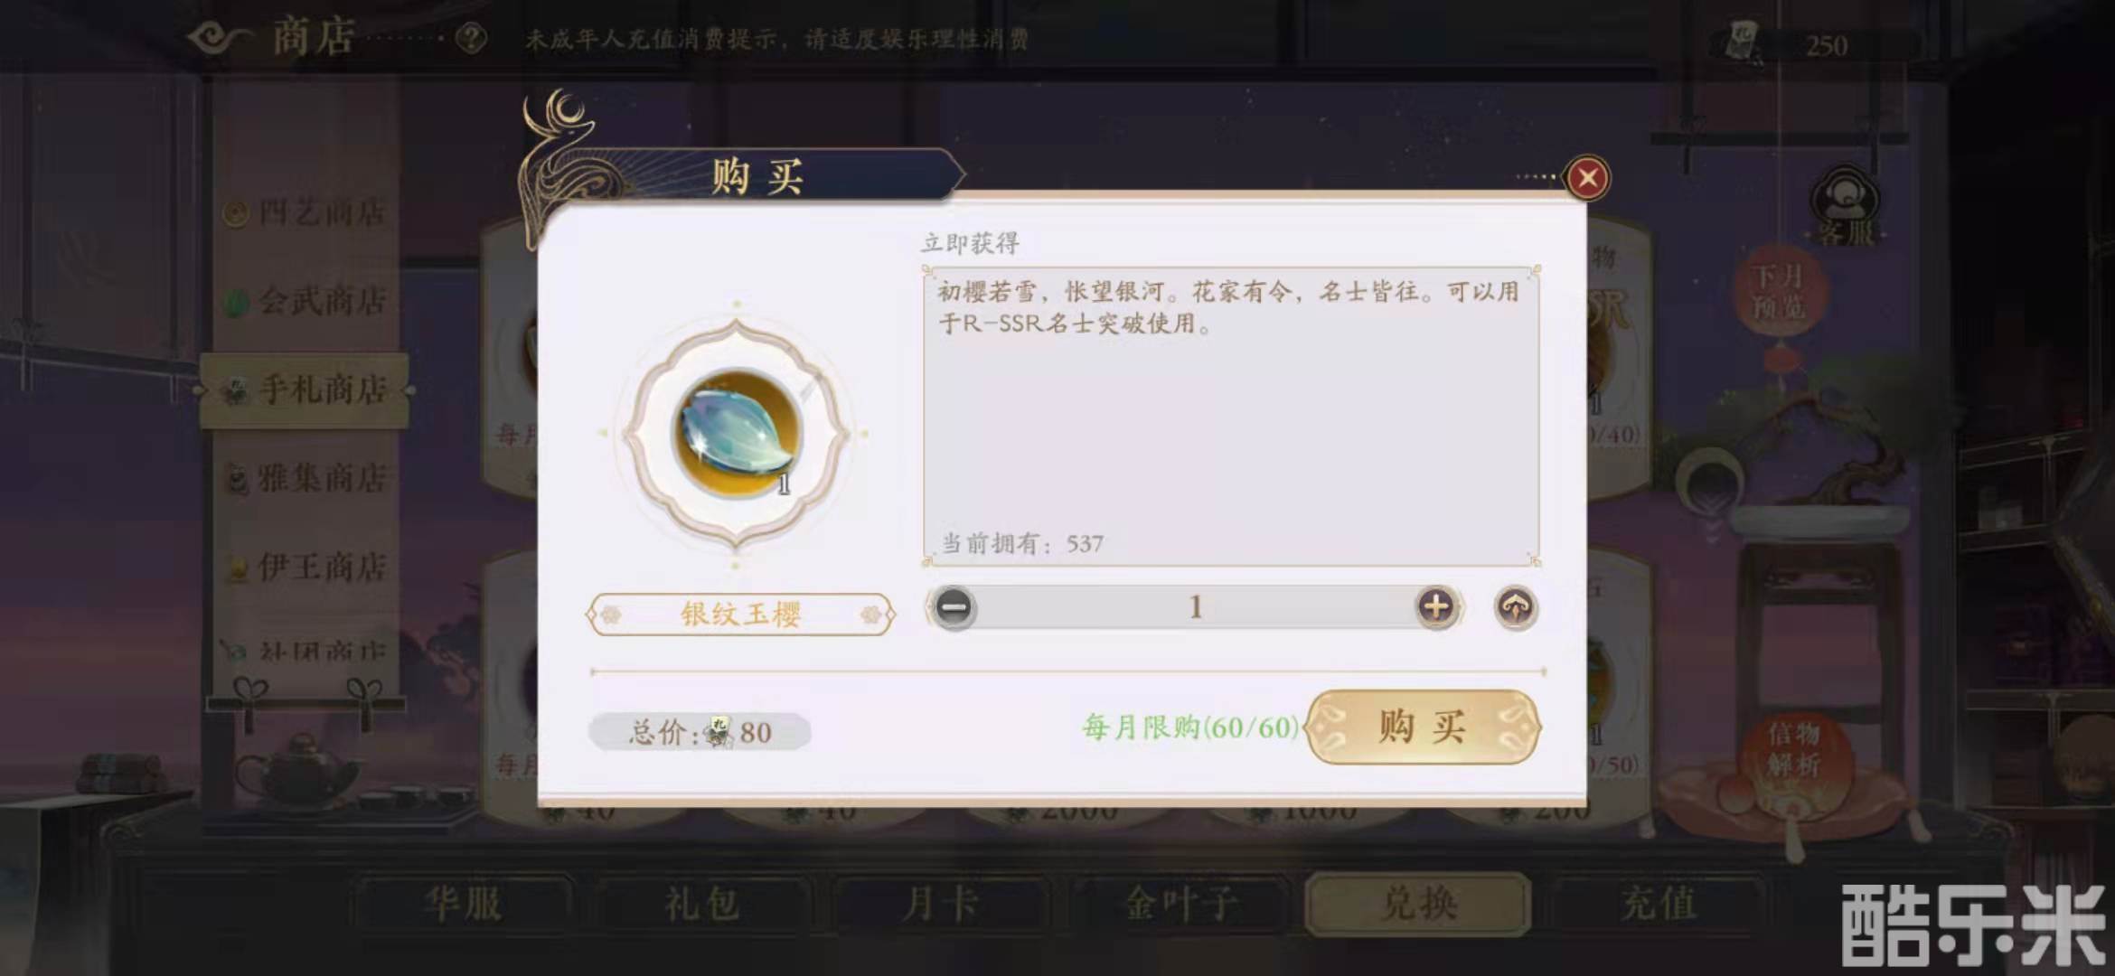Click the minus quantity button

tap(953, 606)
